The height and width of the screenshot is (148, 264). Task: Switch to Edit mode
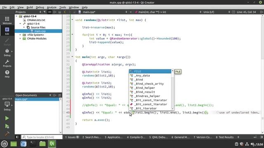coord(7,31)
